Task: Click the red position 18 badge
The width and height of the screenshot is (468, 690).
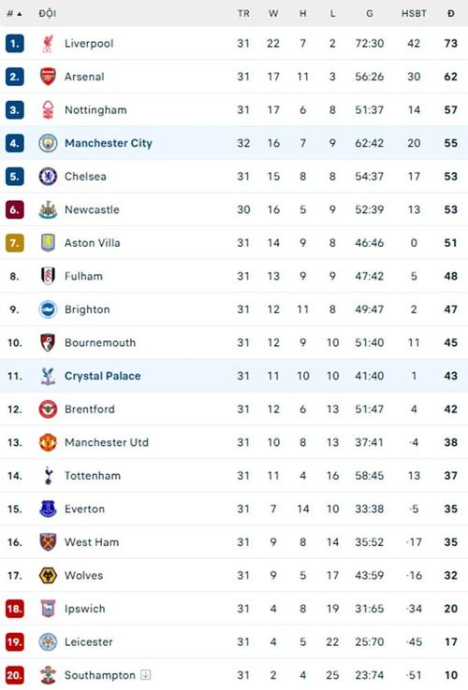Action: 15,609
